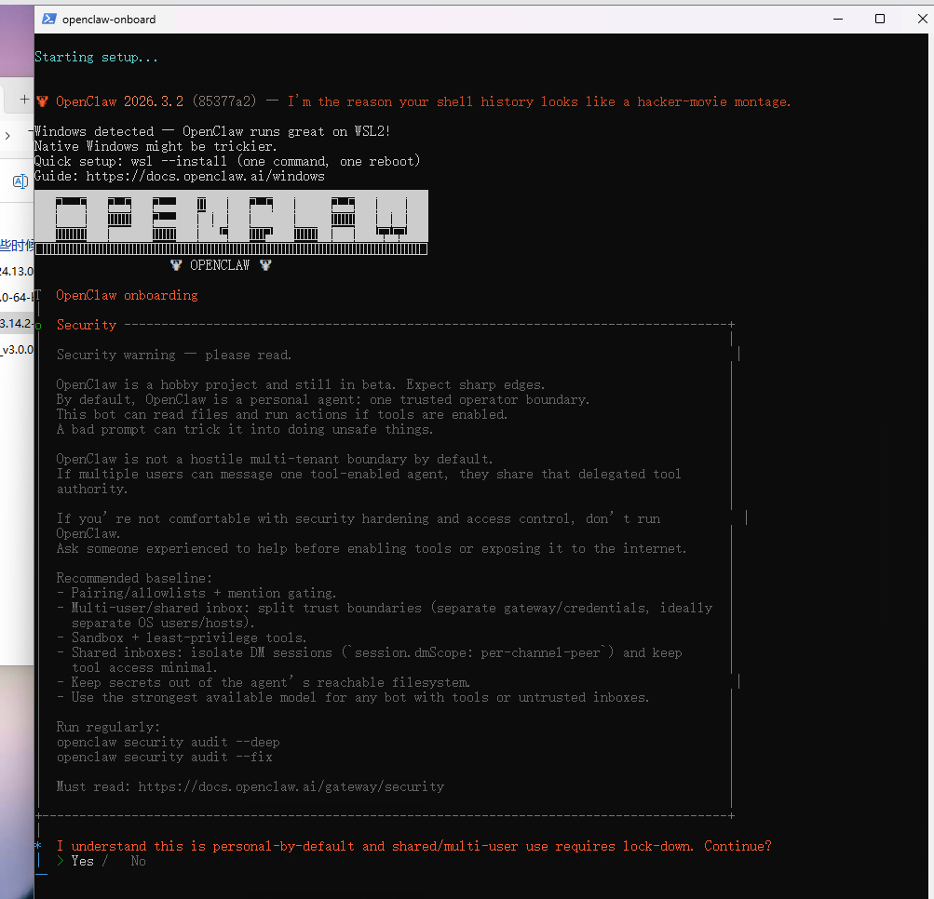Click the 'Keep secrets out of the agent' line
This screenshot has width=934, height=899.
tap(264, 682)
